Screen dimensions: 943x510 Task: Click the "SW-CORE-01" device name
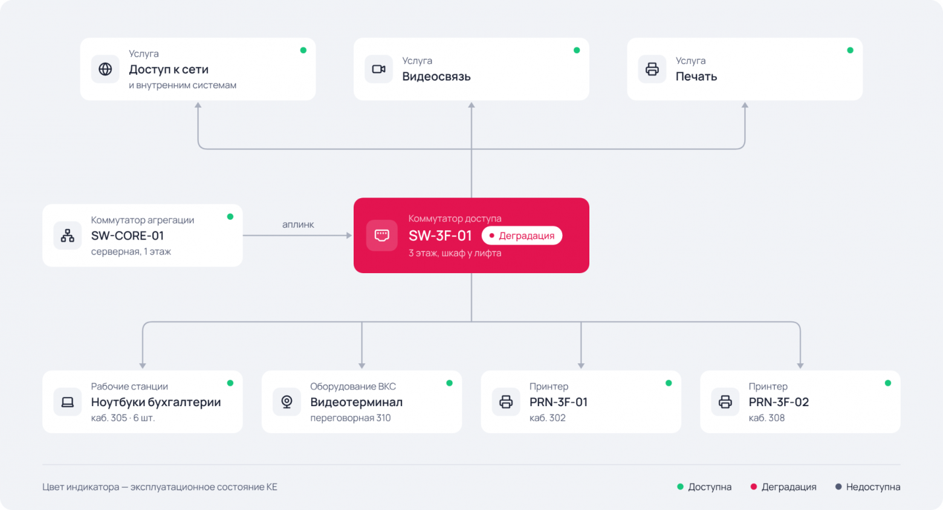tap(128, 236)
